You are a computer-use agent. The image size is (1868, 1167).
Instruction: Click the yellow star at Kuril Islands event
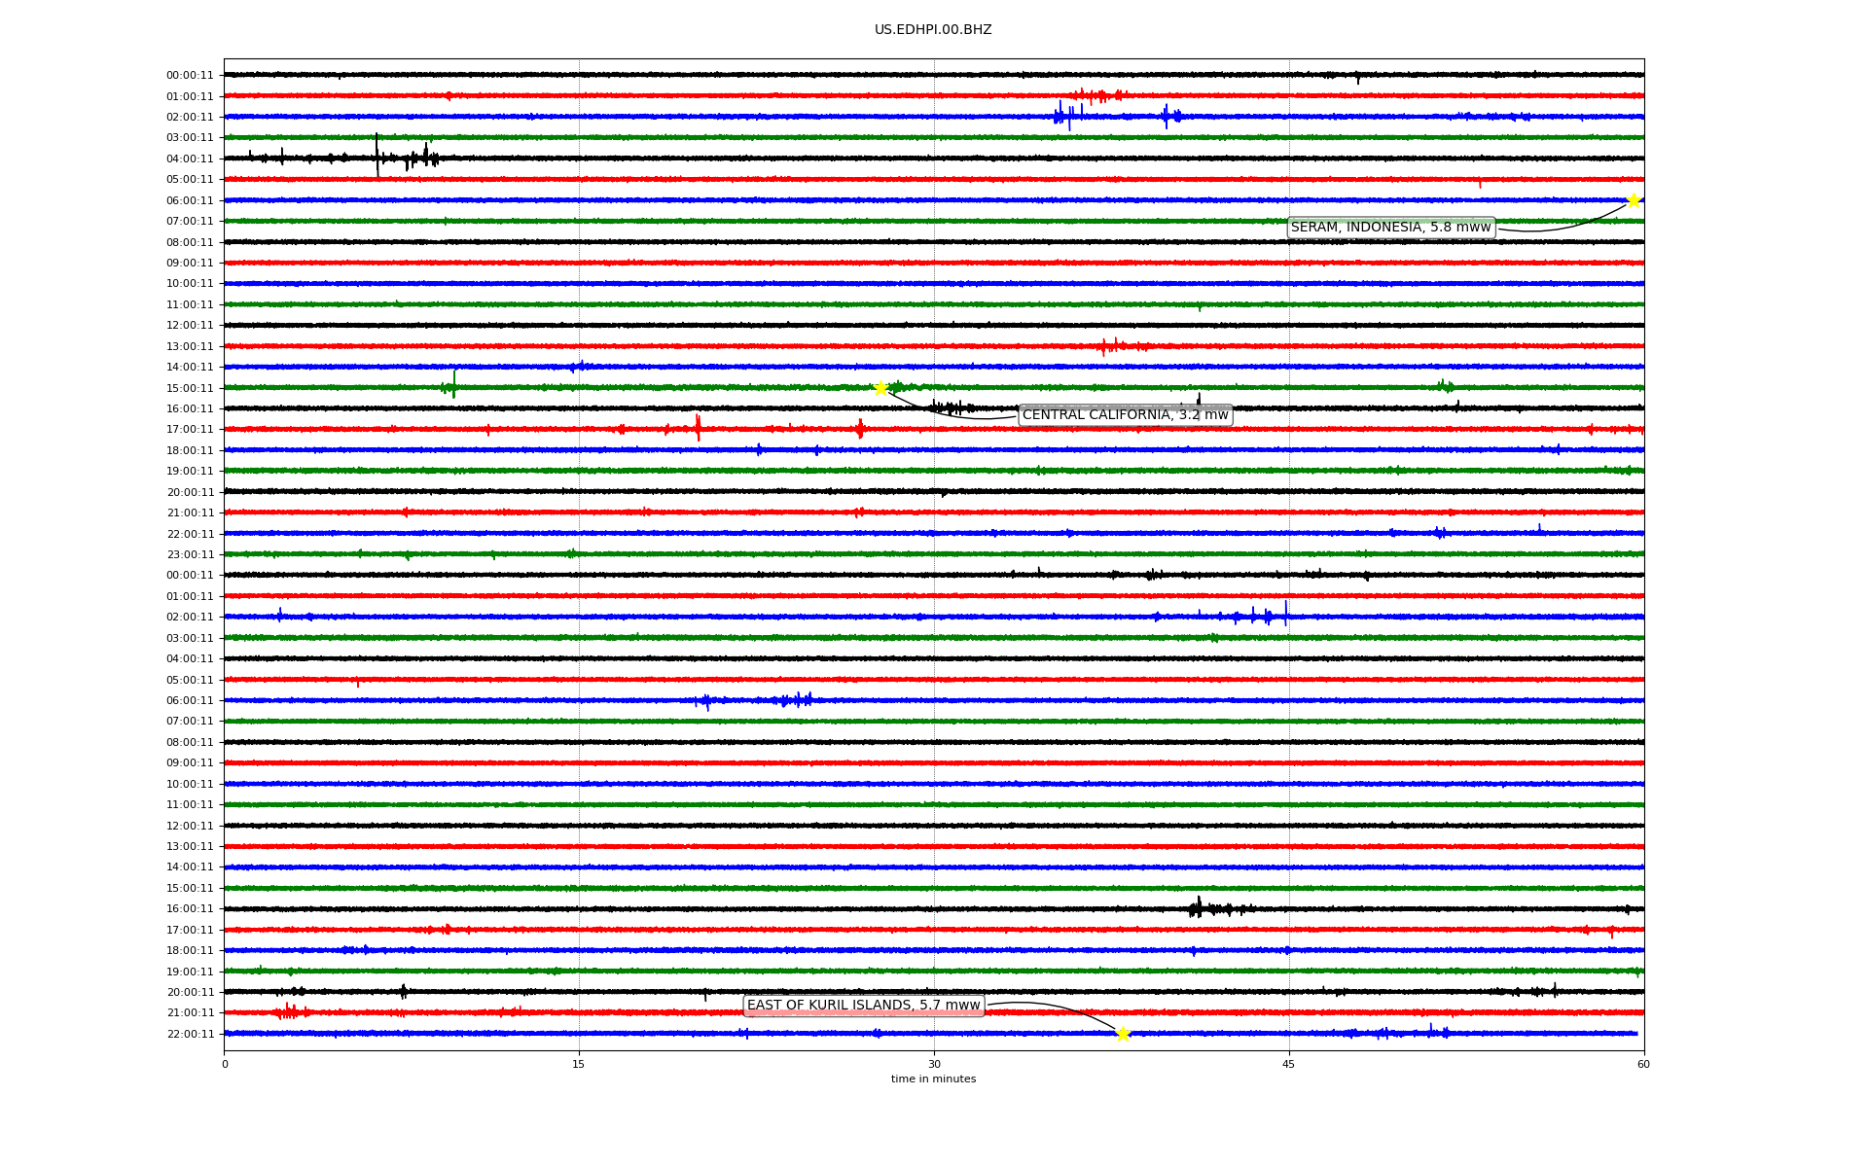tap(1123, 1034)
